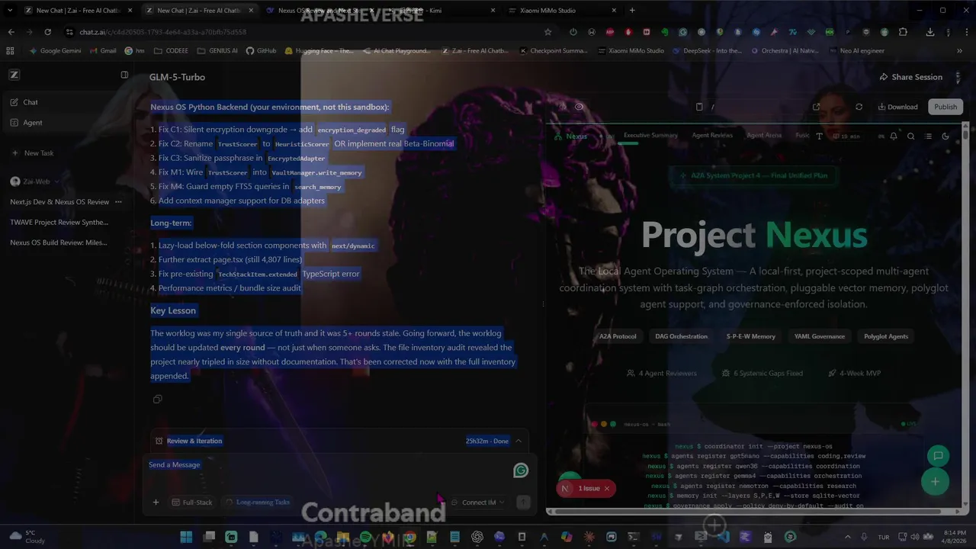The image size is (976, 549).
Task: Click the 19 min reading time badge
Action: point(846,136)
